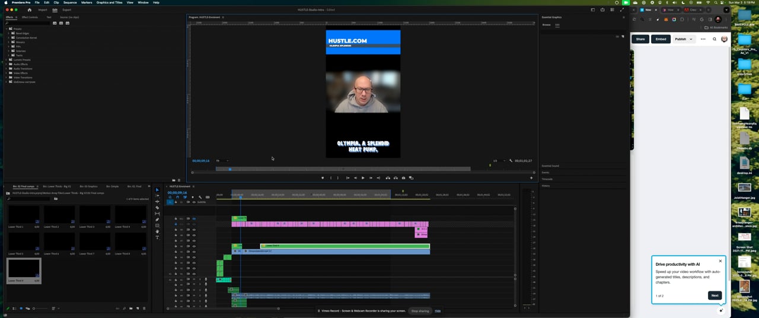Switch to the Export workspace tab
This screenshot has height=318, width=759.
tap(66, 9)
